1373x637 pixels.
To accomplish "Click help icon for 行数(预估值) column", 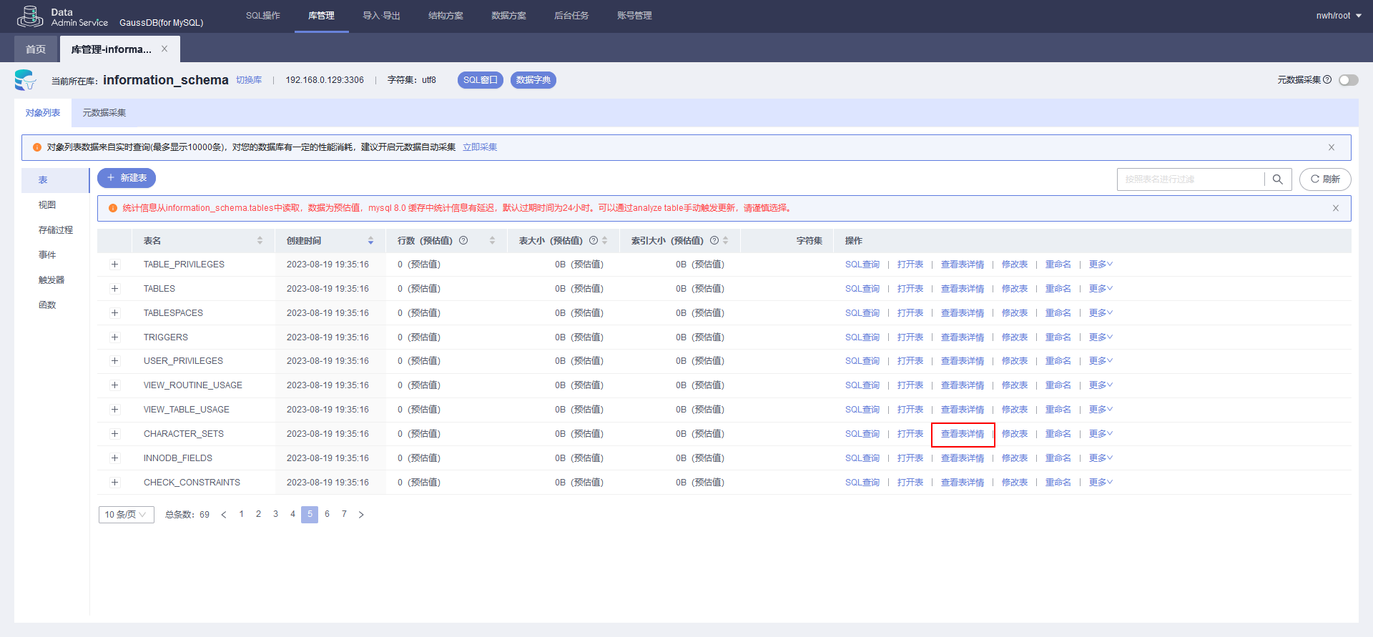I will (463, 240).
